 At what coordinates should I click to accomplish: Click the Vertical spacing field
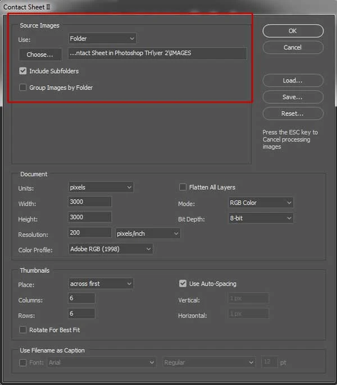248,299
